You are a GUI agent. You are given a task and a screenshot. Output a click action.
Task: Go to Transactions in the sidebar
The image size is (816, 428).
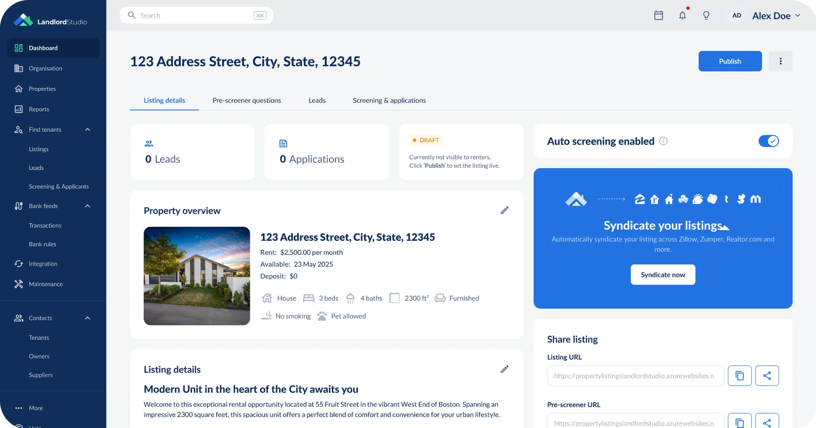45,225
